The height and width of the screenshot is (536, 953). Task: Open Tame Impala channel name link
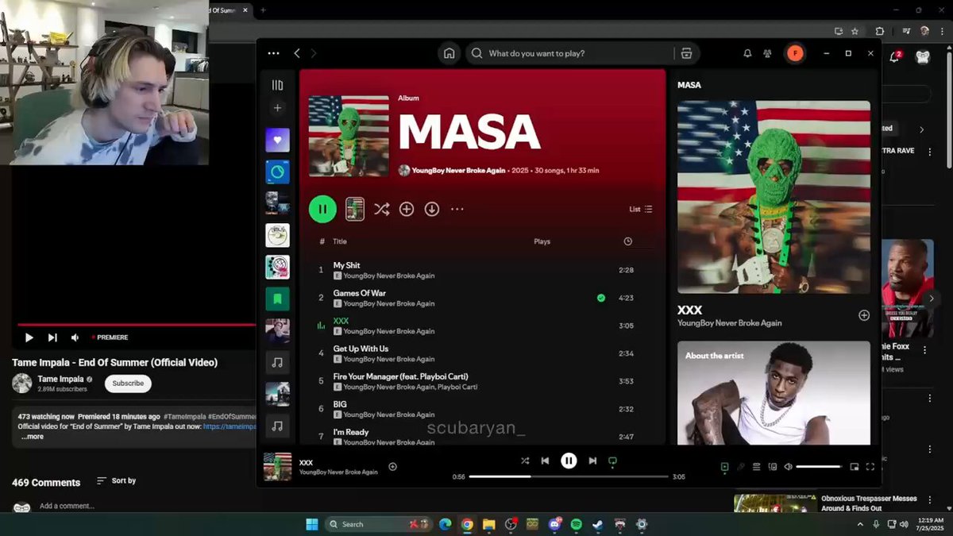click(60, 379)
